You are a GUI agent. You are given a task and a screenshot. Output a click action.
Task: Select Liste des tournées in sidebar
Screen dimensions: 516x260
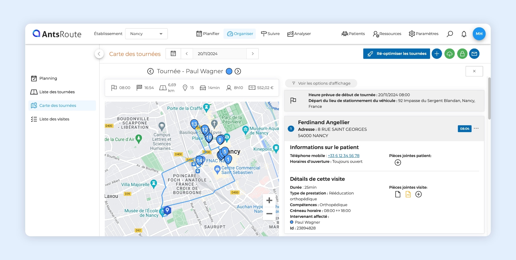coord(57,92)
